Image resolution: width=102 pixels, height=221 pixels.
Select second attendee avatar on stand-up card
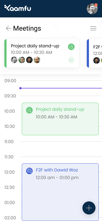[x=22, y=60]
